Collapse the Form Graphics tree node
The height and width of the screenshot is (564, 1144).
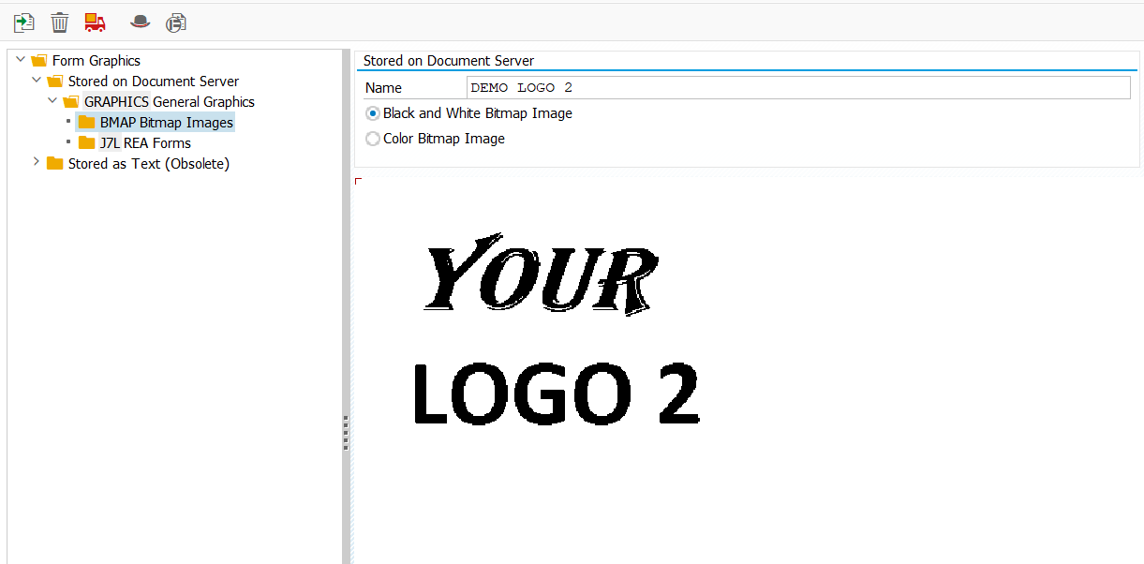[x=21, y=60]
